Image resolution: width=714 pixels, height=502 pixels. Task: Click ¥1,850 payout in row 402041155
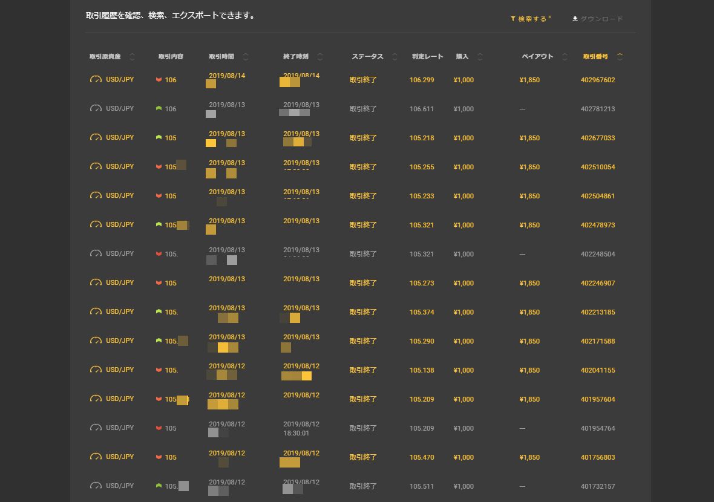coord(529,370)
